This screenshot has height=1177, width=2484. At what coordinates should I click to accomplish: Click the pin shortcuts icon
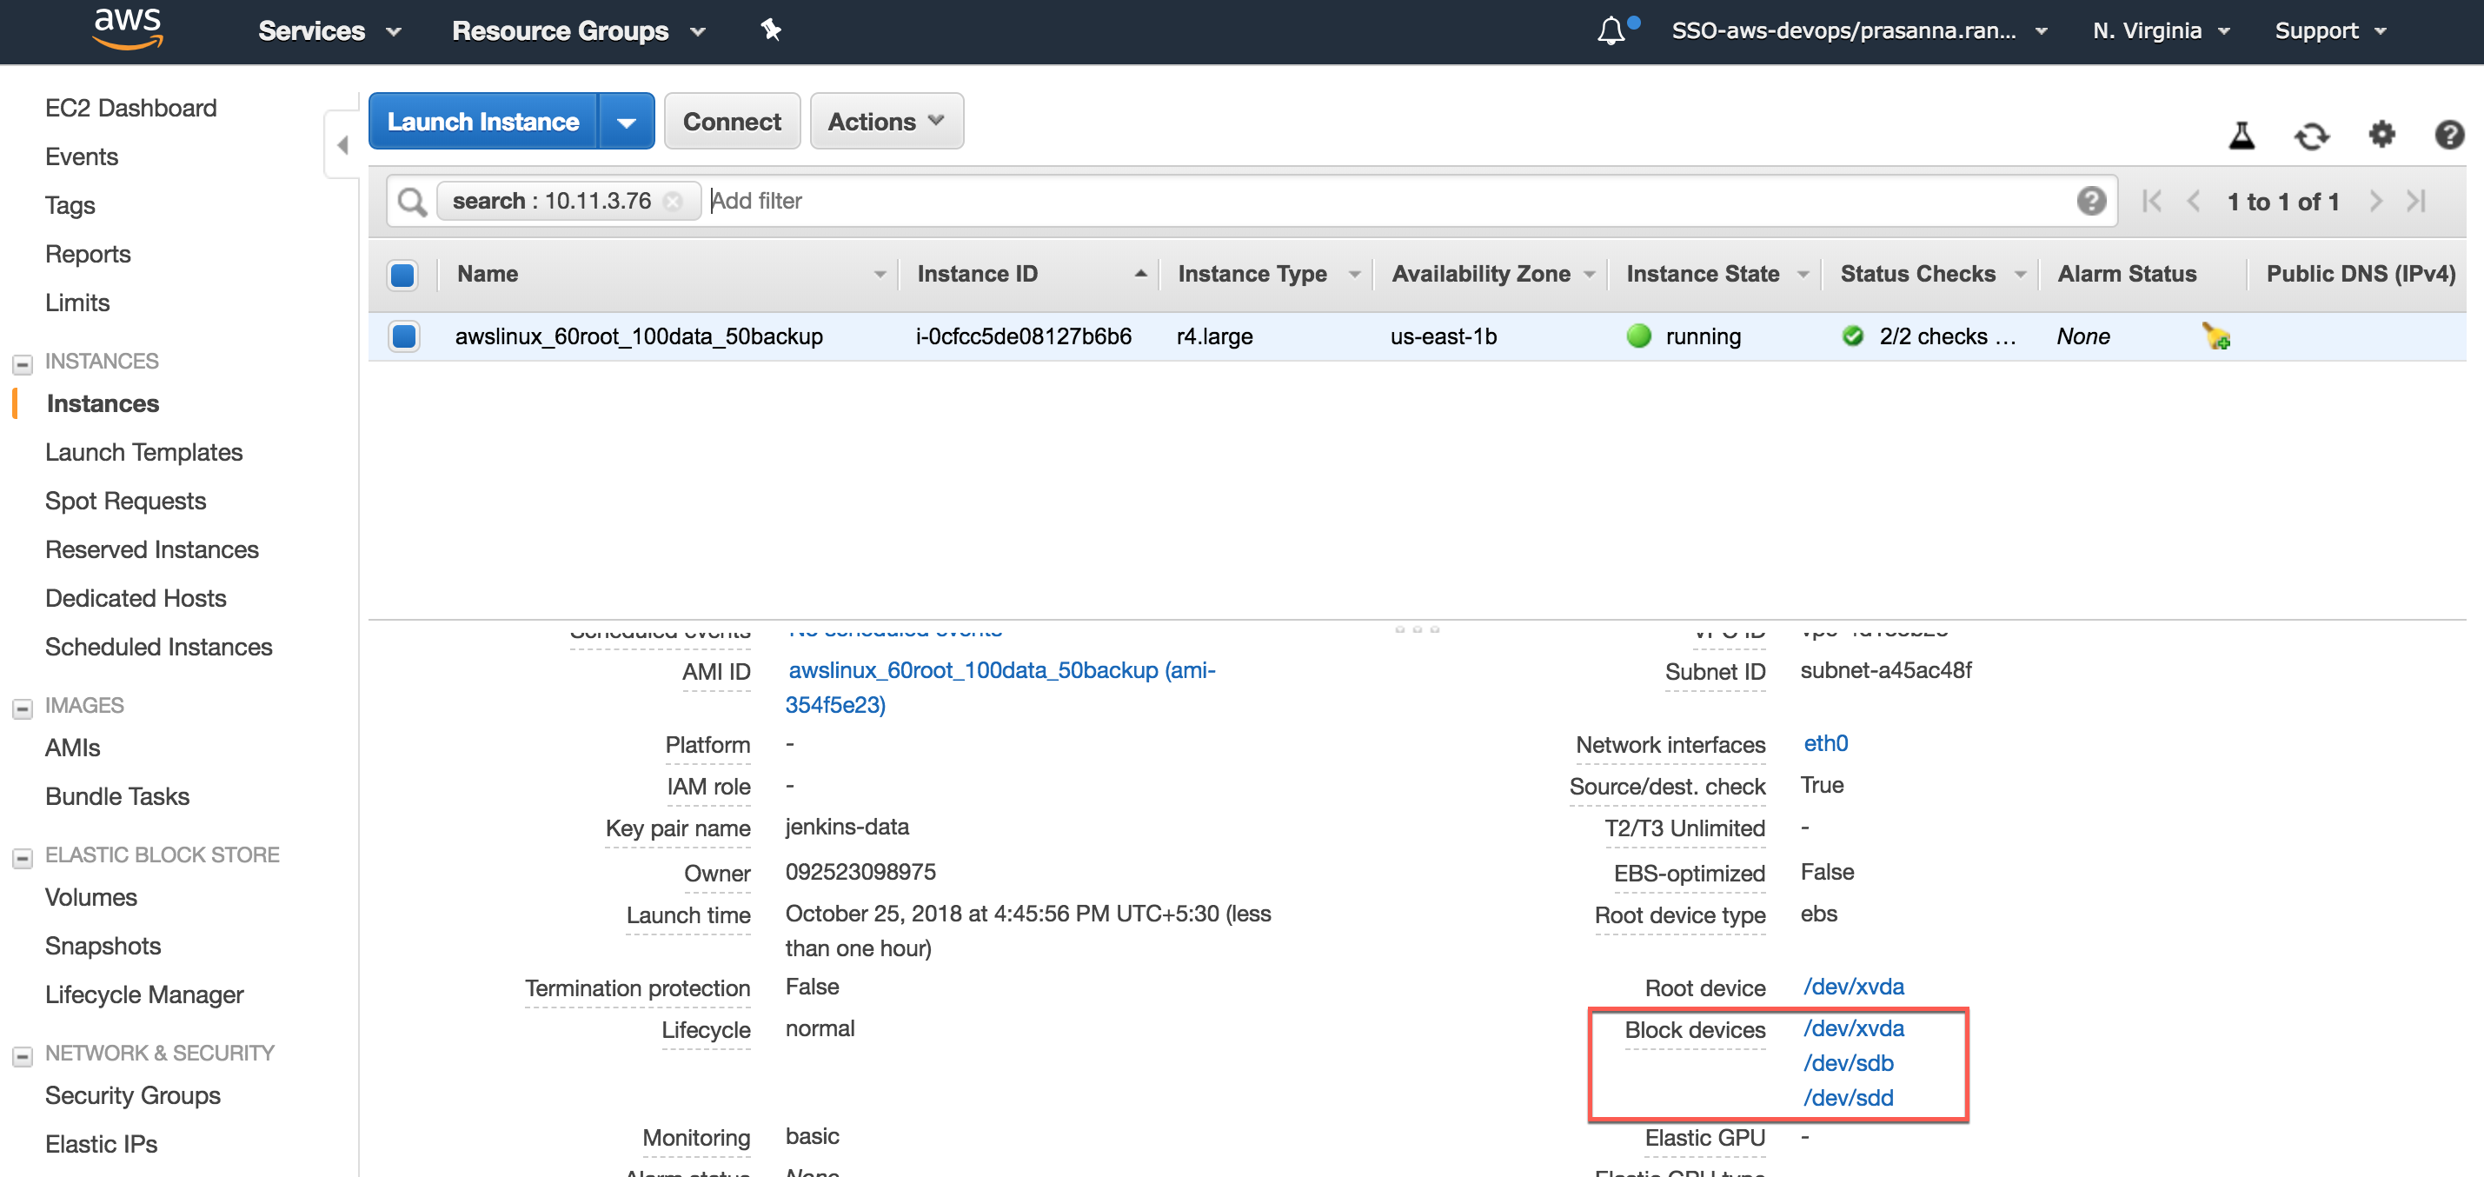point(770,30)
